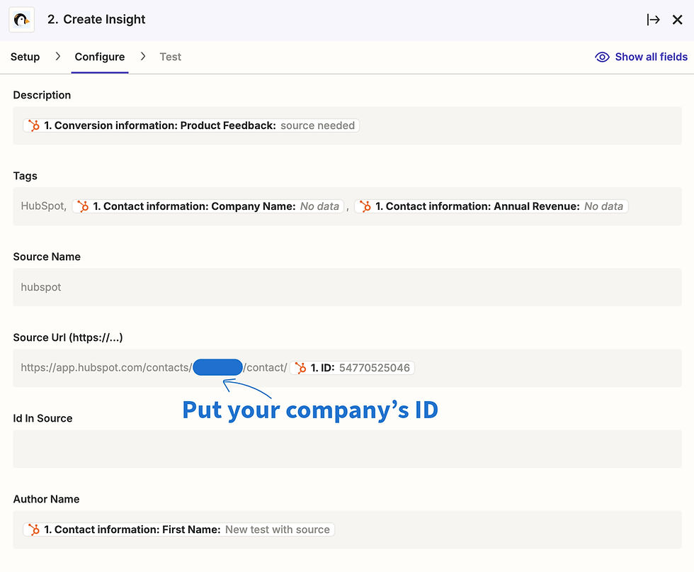Image resolution: width=694 pixels, height=572 pixels.
Task: Collapse the side panel with arrow-bar icon
Action: coord(653,20)
